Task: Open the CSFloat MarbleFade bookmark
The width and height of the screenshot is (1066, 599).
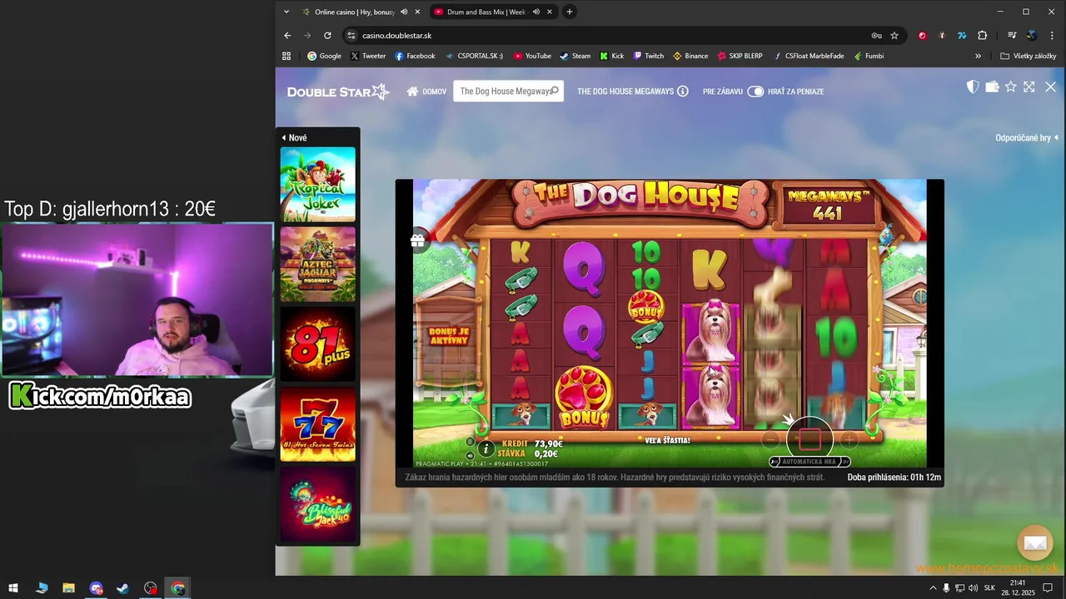Action: click(x=809, y=56)
